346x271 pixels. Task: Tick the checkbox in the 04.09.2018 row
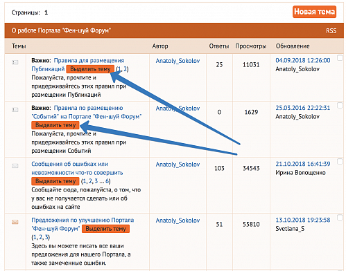(x=340, y=58)
